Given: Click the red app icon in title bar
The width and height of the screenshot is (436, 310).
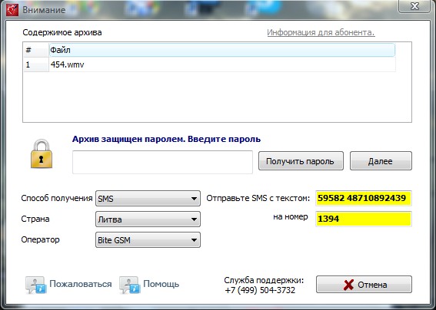Looking at the screenshot, I should 12,10.
